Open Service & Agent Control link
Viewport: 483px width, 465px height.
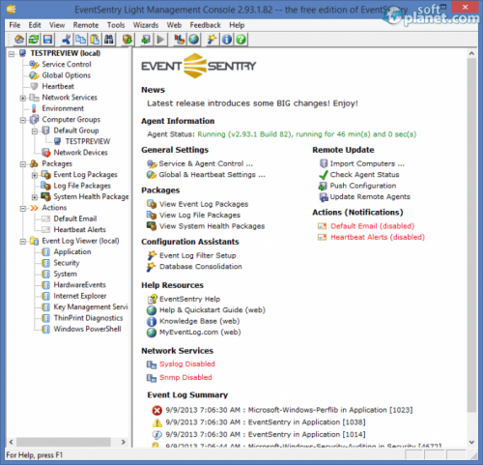[206, 163]
